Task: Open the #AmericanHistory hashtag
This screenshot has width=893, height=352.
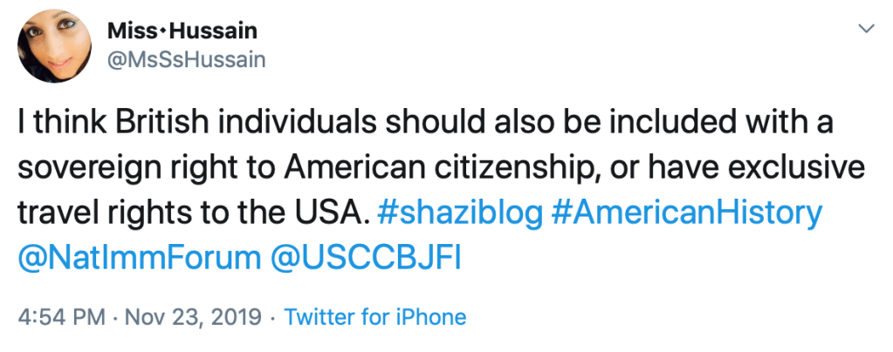Action: (x=688, y=213)
